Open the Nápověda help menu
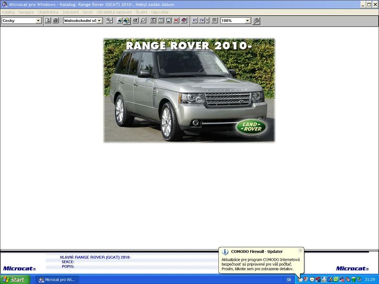 click(159, 12)
